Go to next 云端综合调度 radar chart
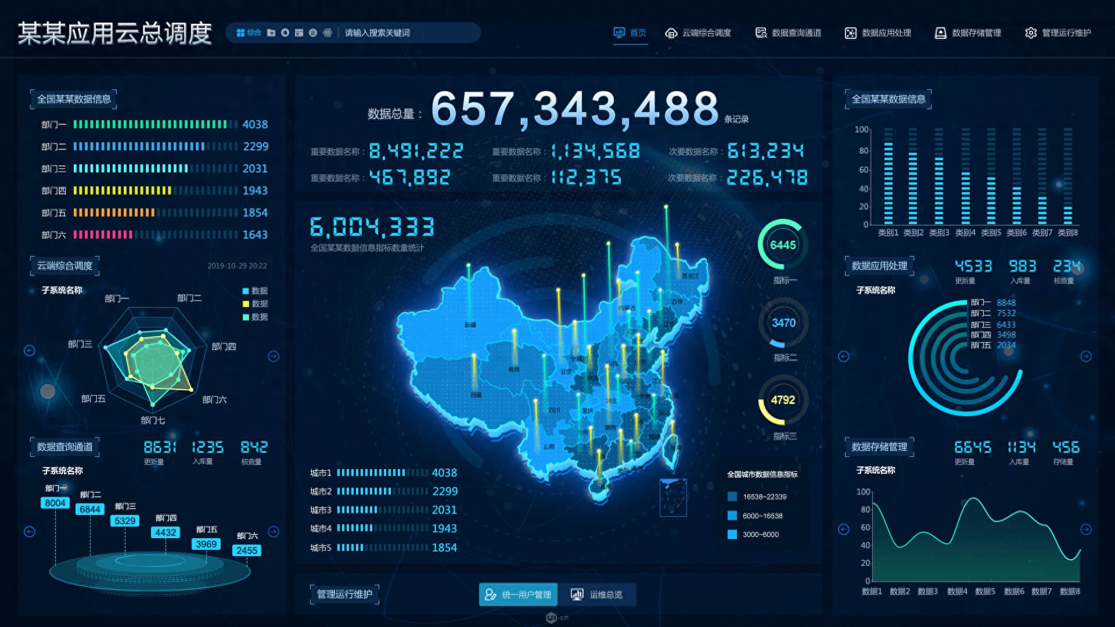This screenshot has height=627, width=1115. click(274, 356)
